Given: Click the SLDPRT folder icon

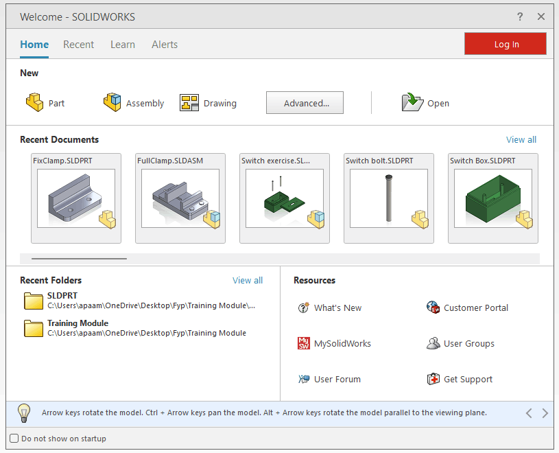Looking at the screenshot, I should coord(34,301).
